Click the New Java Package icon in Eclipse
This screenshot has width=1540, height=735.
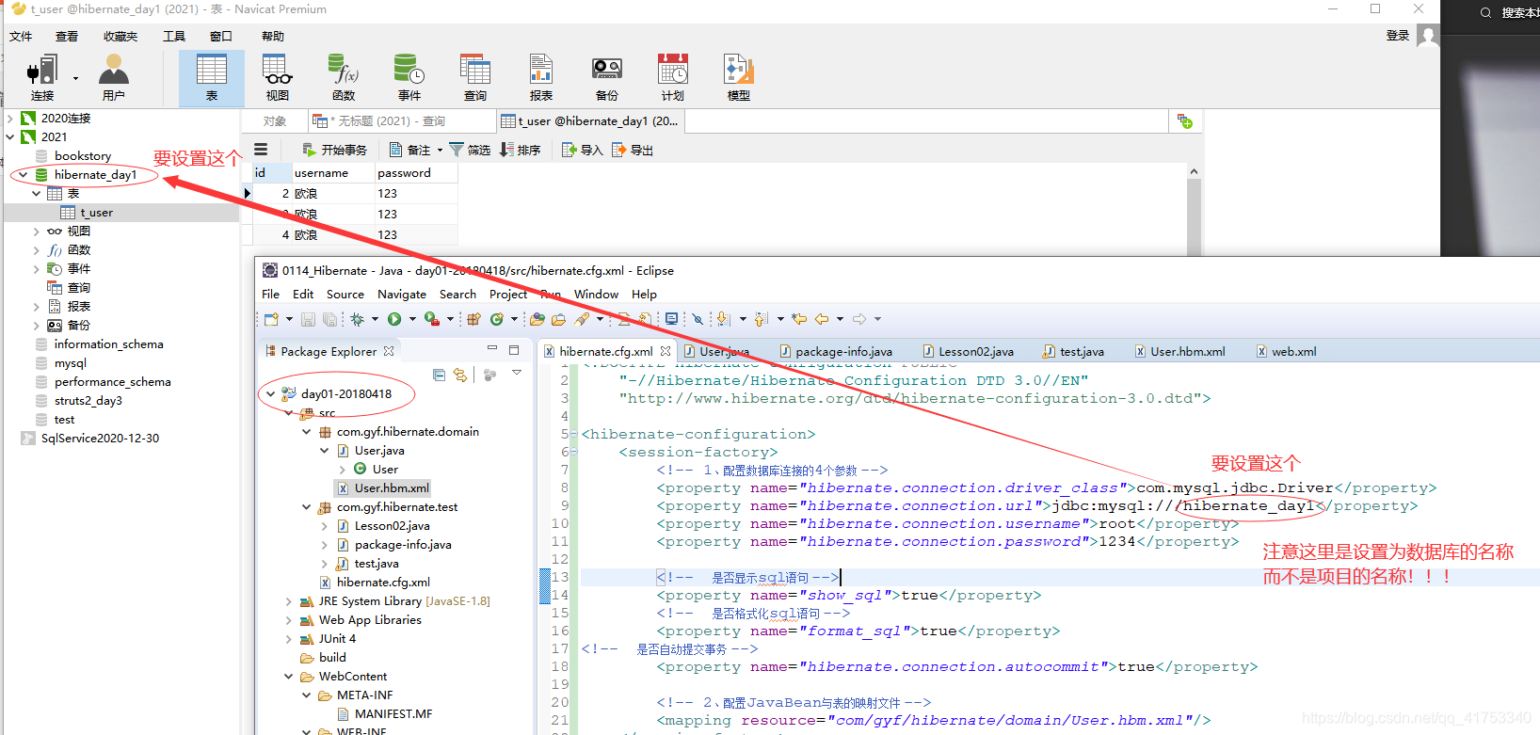(473, 319)
